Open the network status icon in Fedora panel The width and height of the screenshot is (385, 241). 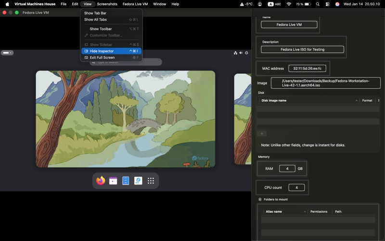pos(235,53)
